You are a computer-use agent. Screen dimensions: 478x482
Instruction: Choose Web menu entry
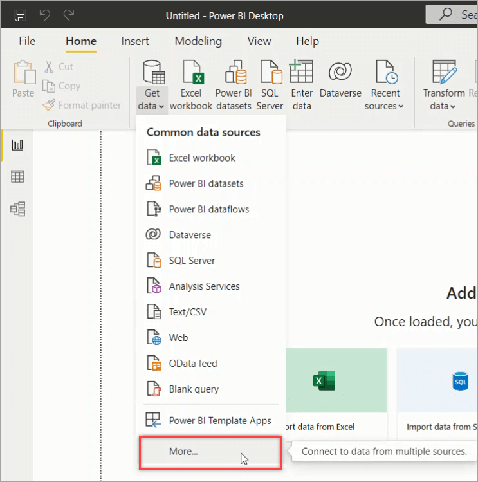(x=211, y=337)
